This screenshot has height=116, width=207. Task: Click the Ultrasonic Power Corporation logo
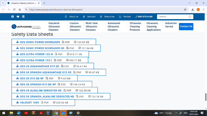[26, 27]
